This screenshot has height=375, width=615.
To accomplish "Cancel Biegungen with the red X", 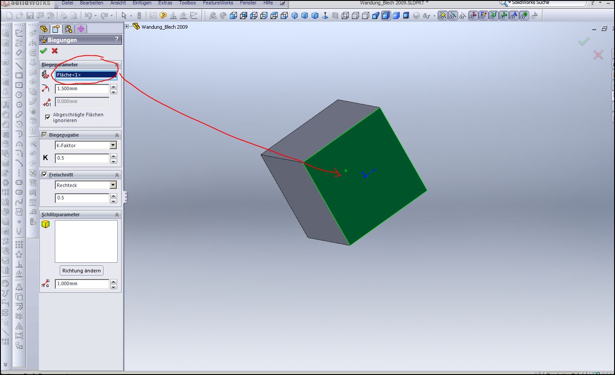I will point(55,51).
